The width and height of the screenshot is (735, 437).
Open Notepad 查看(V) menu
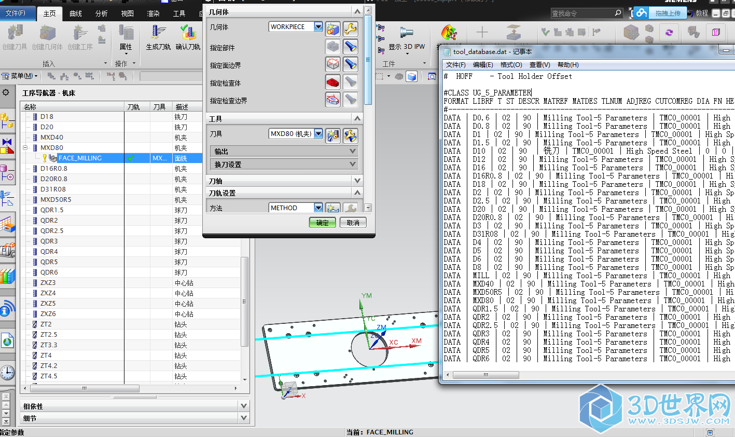(x=539, y=65)
